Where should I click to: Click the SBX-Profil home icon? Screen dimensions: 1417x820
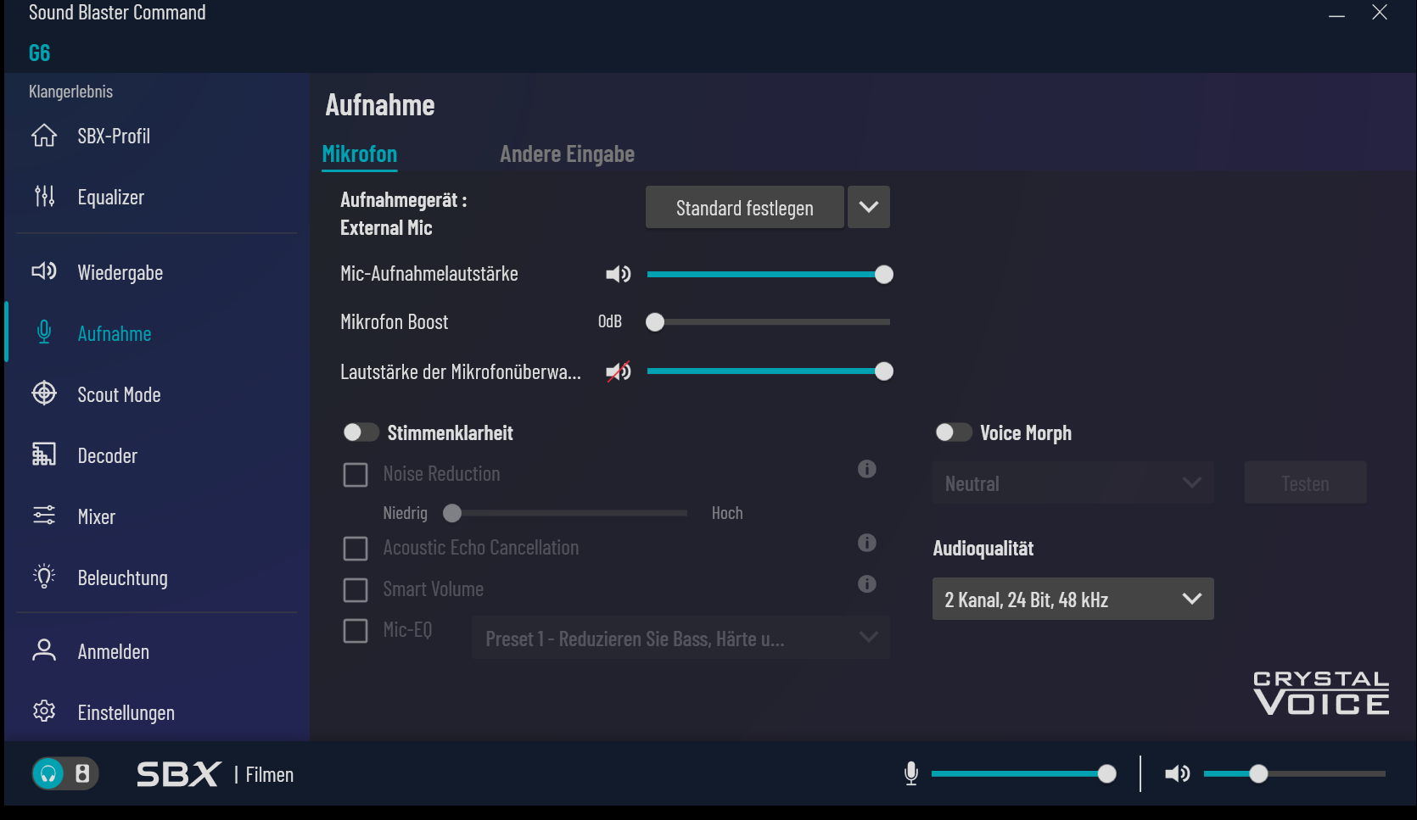coord(44,136)
